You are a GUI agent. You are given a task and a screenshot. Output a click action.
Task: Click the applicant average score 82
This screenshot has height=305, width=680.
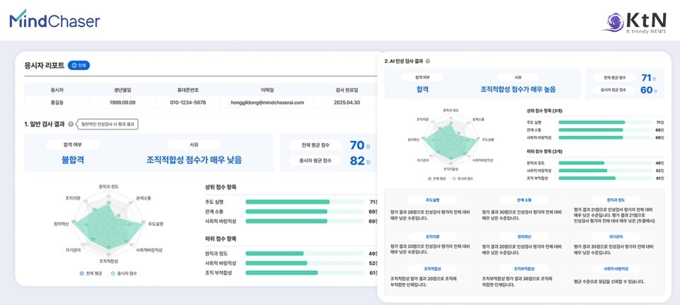(357, 161)
